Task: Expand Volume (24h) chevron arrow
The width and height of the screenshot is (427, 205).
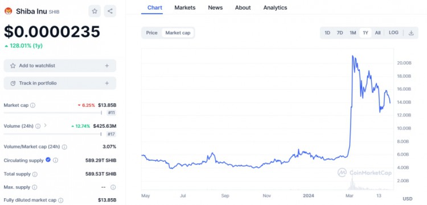Action: pyautogui.click(x=46, y=125)
